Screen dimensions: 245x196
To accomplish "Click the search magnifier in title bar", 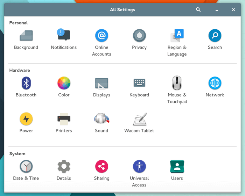I will (198, 9).
